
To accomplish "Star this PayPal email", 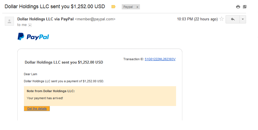I will (222, 19).
